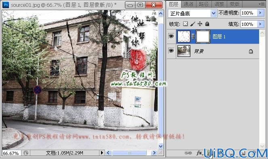Open the fill slider arrow
The image size is (268, 159).
pyautogui.click(x=260, y=24)
